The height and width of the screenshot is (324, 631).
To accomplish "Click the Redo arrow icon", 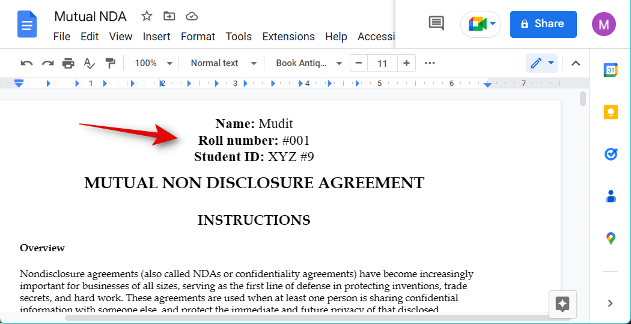I will point(47,63).
